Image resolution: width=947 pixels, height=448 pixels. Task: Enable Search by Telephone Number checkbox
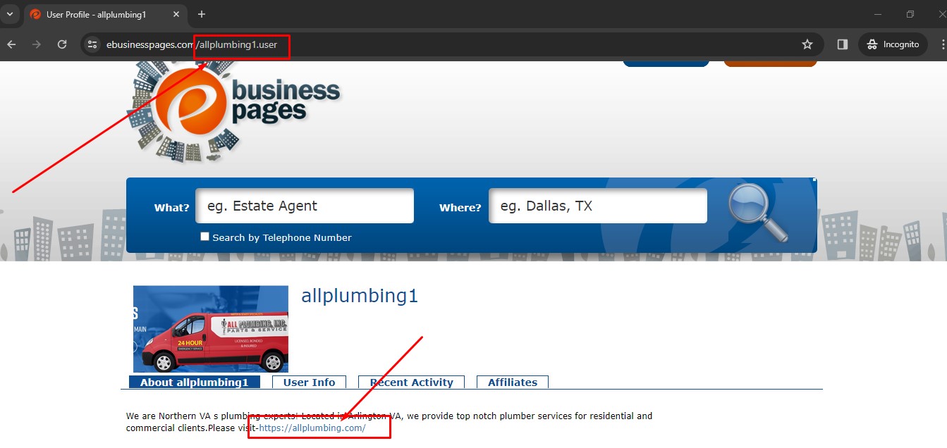click(x=204, y=237)
